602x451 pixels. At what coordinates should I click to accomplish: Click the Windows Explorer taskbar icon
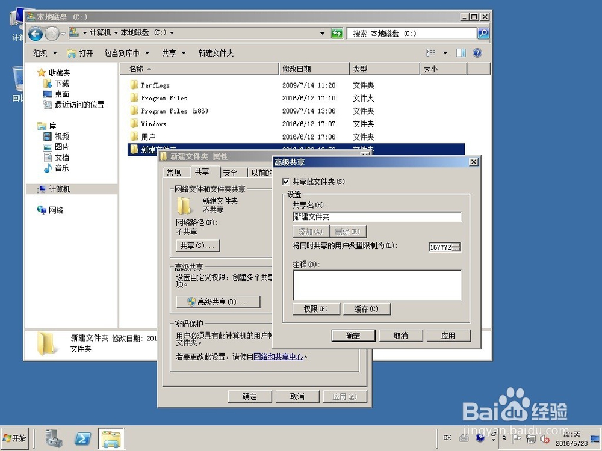point(111,438)
